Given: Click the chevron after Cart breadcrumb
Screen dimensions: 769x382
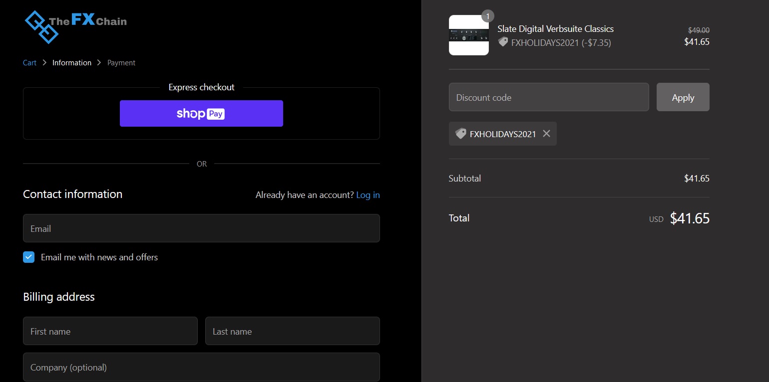Looking at the screenshot, I should click(44, 63).
